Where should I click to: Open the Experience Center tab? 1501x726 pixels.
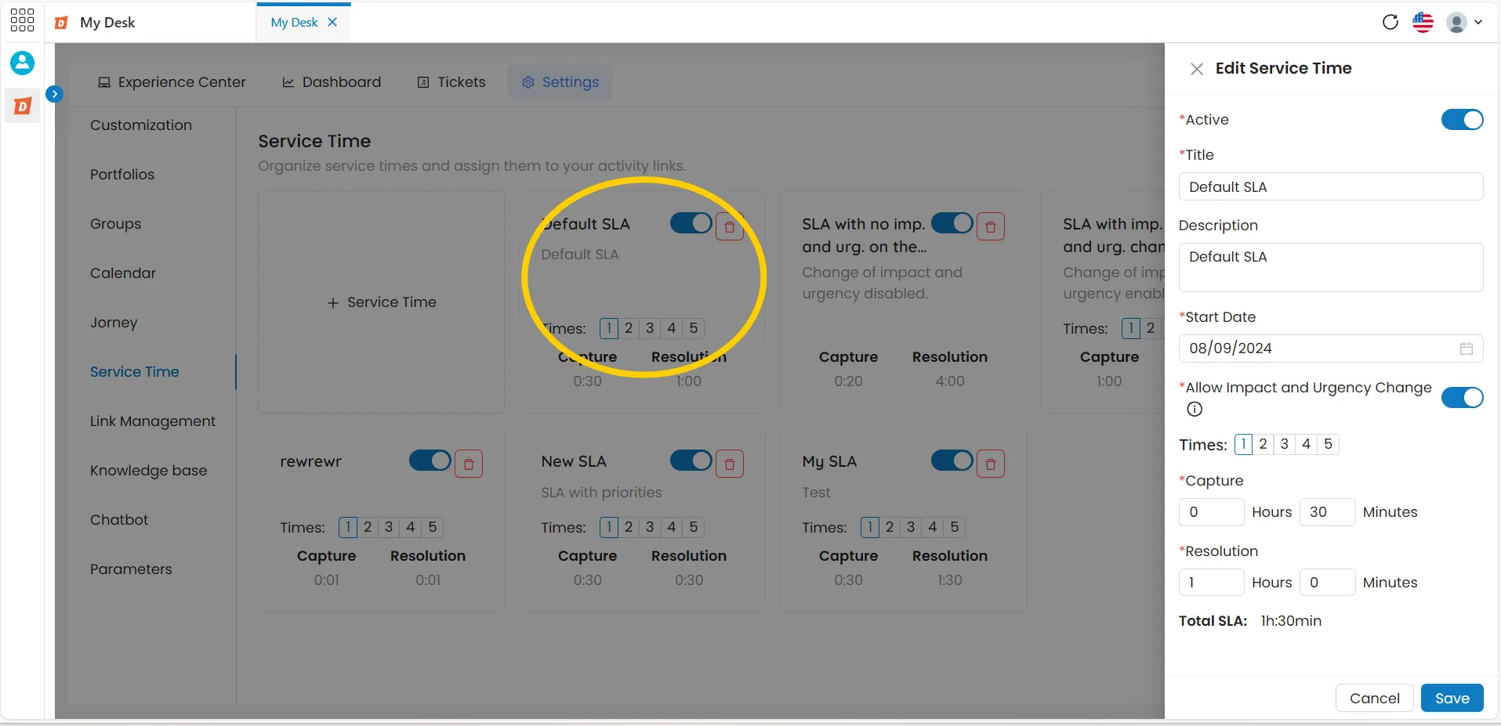pos(172,82)
